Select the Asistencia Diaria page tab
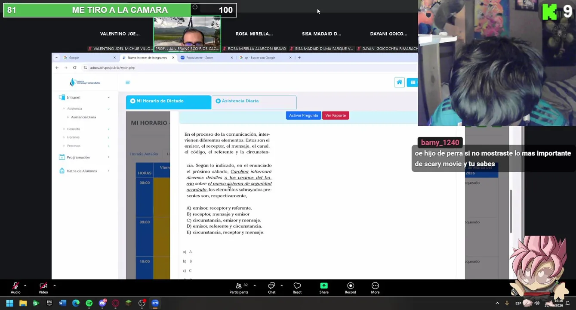The image size is (576, 310). click(x=254, y=102)
